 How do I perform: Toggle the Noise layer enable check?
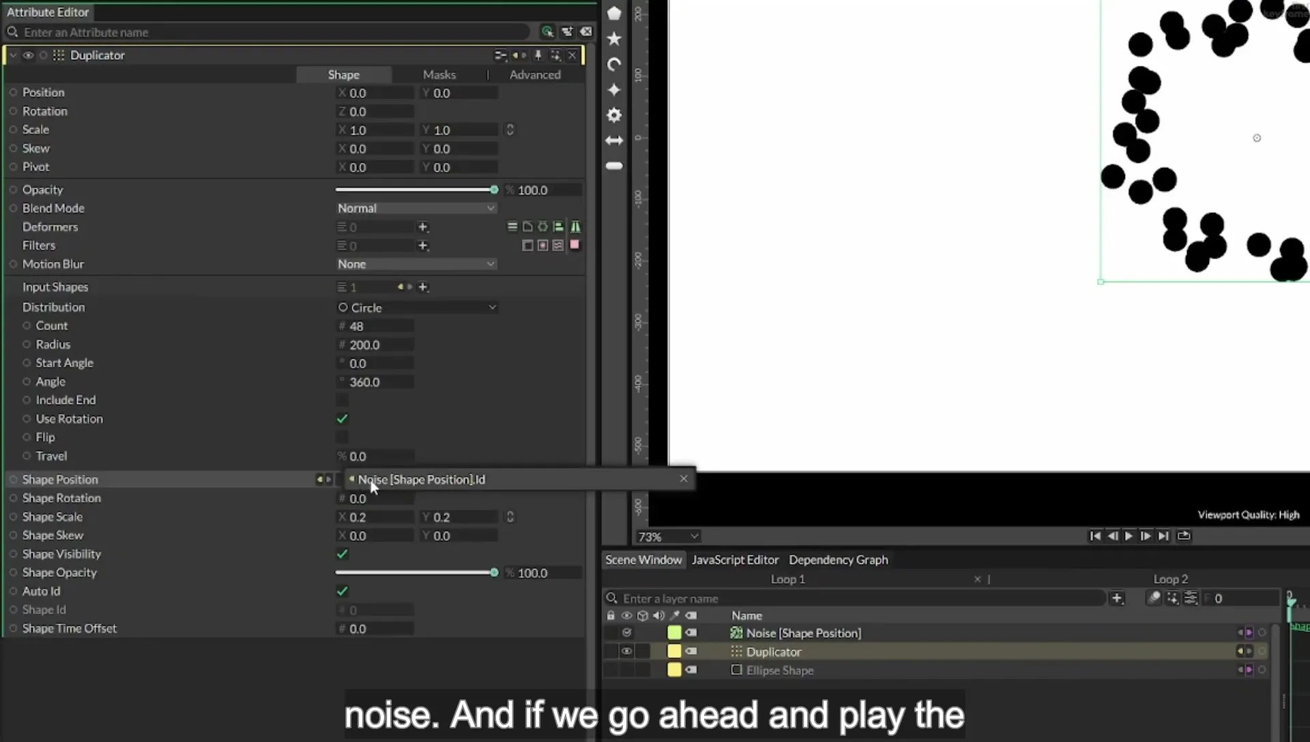(x=626, y=633)
